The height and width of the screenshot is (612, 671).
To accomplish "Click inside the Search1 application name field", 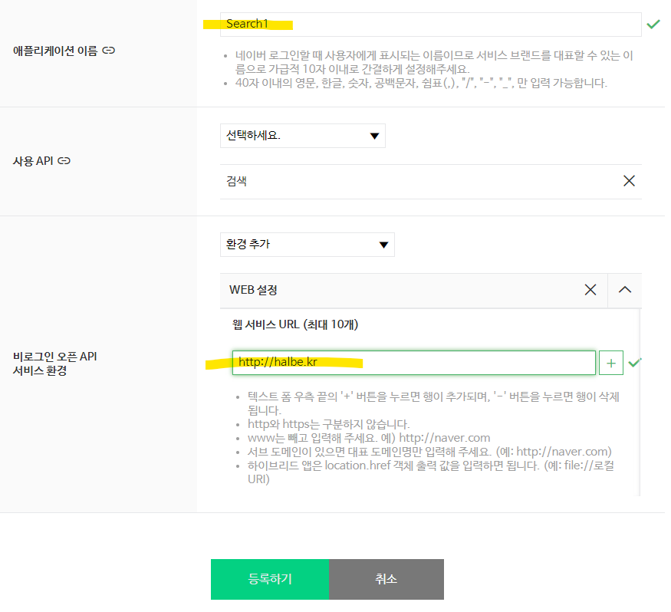I will (x=429, y=24).
